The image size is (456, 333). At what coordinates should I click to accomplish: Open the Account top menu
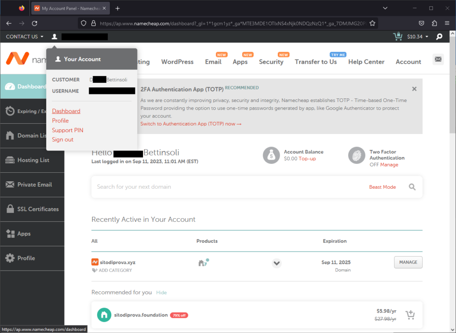coord(408,61)
